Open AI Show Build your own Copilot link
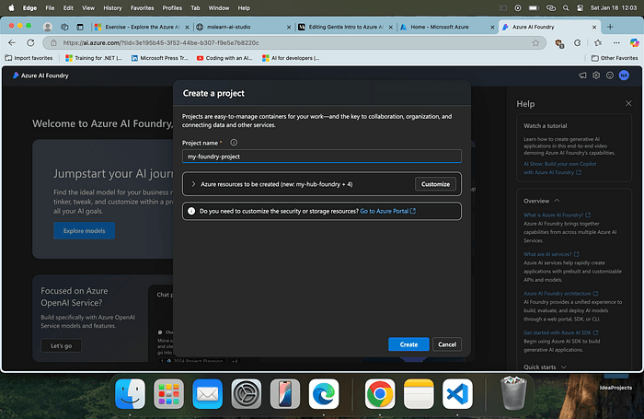 coord(559,168)
